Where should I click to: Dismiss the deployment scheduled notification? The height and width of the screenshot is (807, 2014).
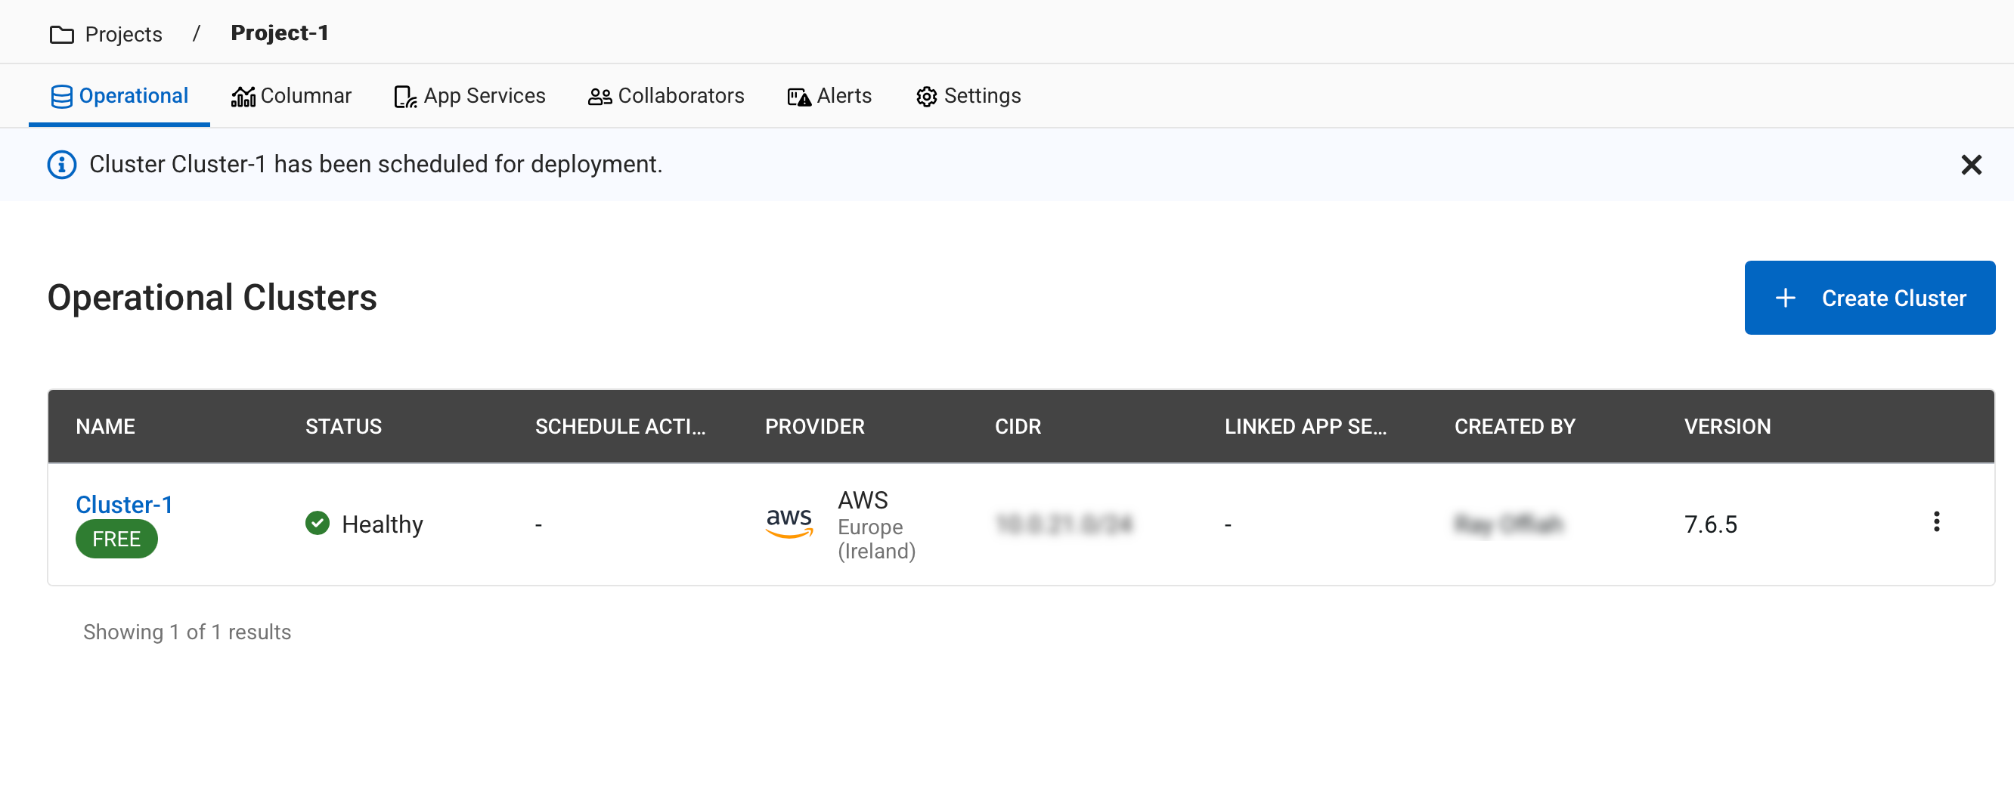[1971, 165]
